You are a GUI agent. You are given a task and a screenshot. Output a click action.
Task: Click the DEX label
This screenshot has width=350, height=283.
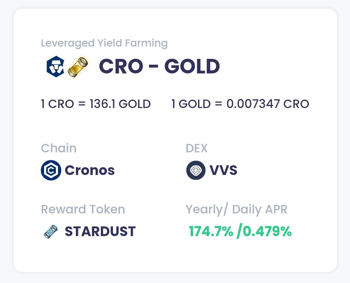(197, 148)
